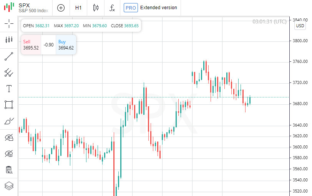Select the freehand brush drawing tool
The height and width of the screenshot is (196, 312).
pos(9,121)
